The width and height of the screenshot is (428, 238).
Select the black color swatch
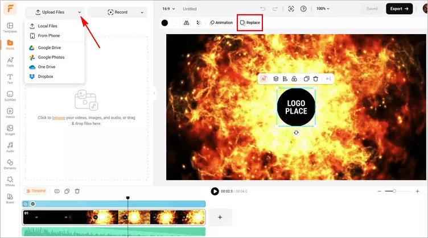click(x=164, y=23)
